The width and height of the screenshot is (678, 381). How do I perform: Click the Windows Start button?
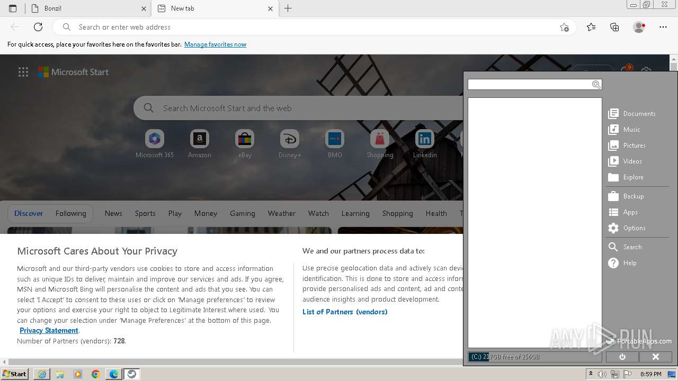coord(14,374)
